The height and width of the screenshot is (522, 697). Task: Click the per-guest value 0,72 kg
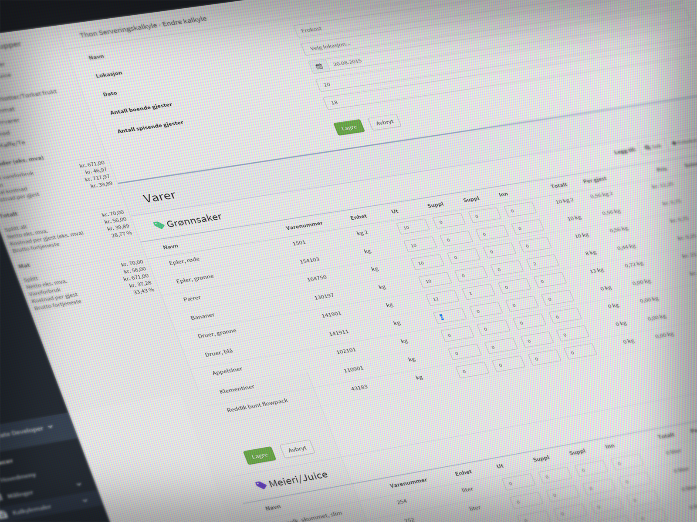634,264
